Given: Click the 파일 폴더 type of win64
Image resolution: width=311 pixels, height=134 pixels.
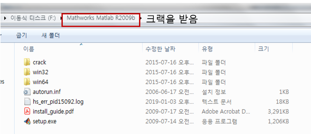Looking at the screenshot, I should pos(214,82).
